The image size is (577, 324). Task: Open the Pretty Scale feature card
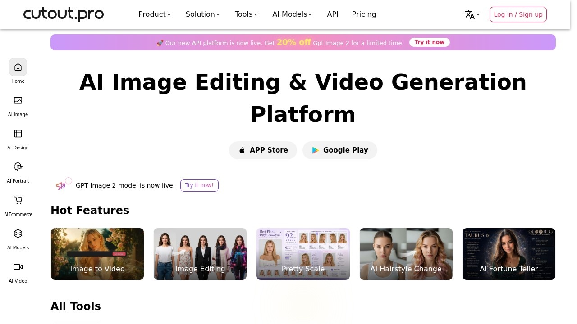pos(303,254)
